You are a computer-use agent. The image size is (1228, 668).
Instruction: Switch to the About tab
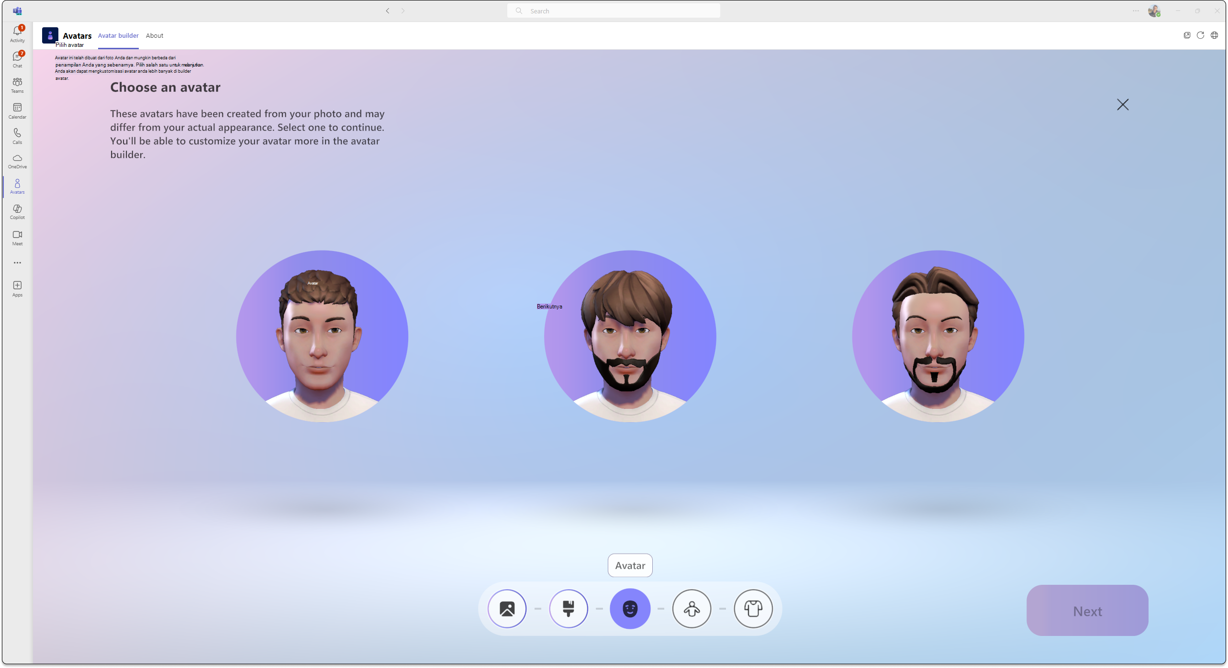coord(155,35)
